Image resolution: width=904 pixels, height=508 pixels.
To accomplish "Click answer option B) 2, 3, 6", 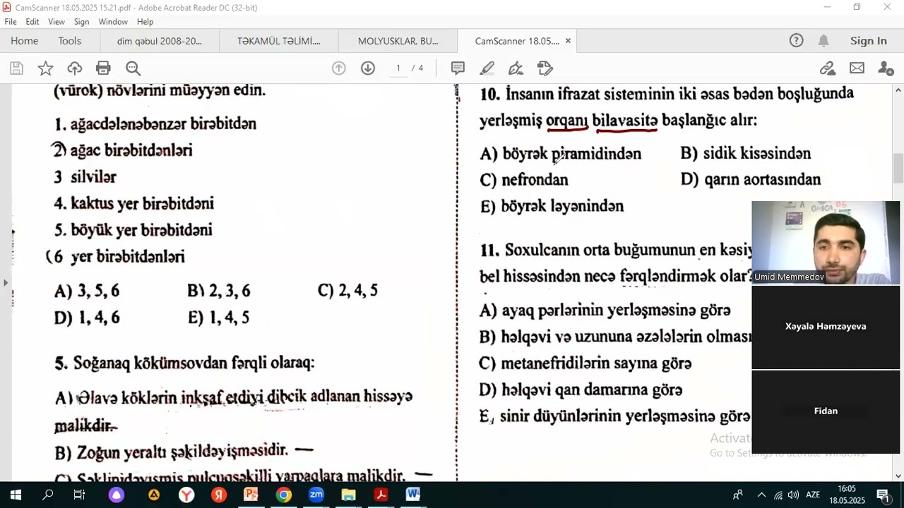I will (218, 291).
